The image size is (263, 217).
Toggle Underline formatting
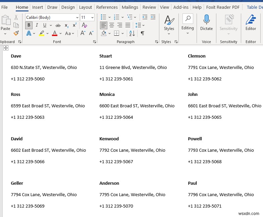pos(45,25)
